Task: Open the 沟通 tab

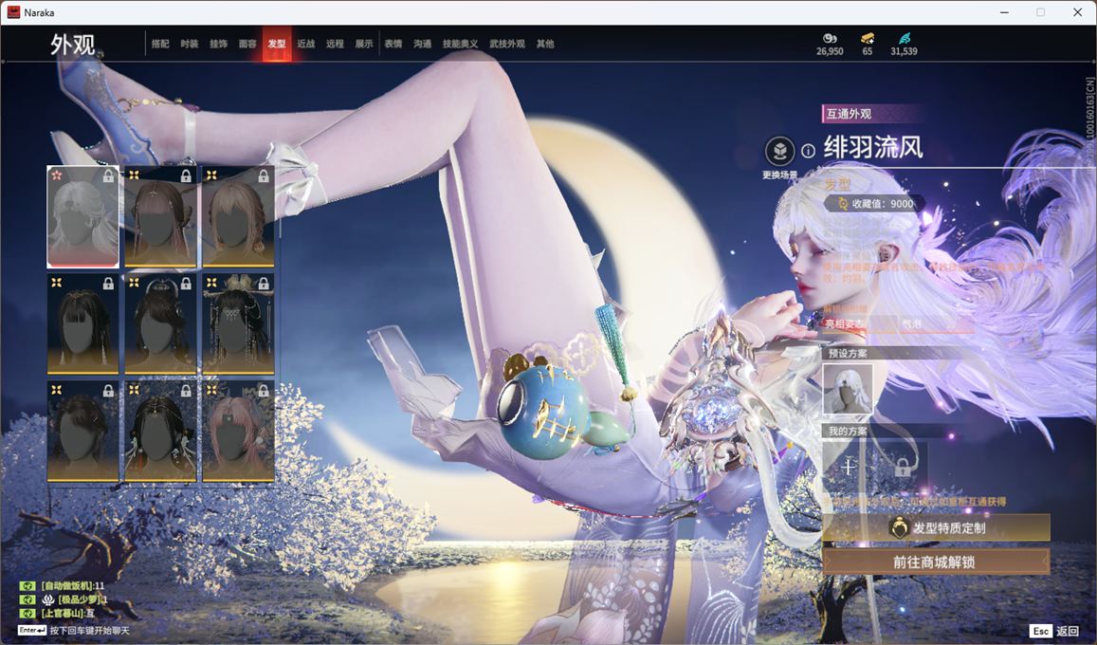Action: click(423, 44)
